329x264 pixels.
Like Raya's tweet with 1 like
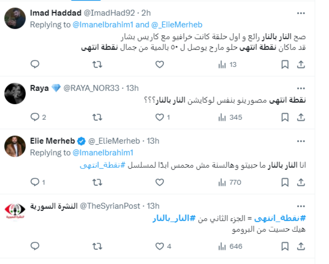[x=160, y=117]
